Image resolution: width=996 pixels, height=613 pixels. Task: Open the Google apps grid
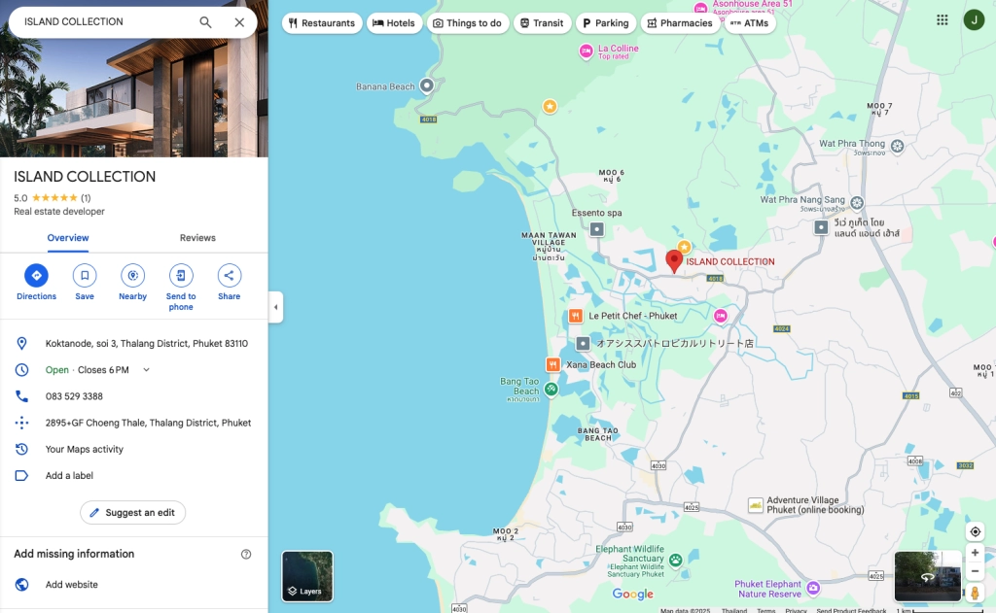click(x=942, y=20)
